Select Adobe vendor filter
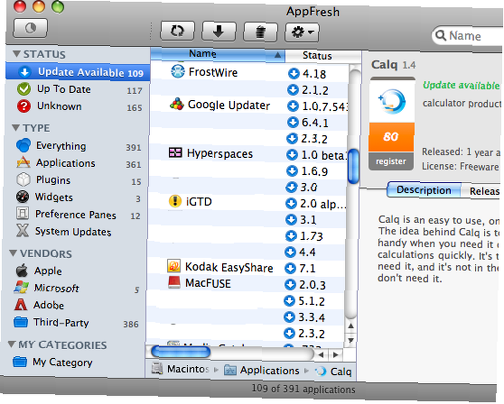The height and width of the screenshot is (404, 504). (x=75, y=305)
